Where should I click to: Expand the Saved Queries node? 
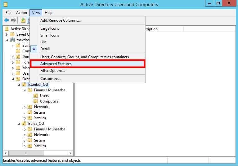[x=7, y=35]
